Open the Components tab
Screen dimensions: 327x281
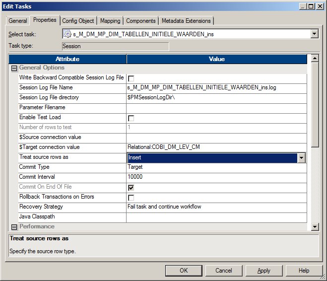point(141,21)
